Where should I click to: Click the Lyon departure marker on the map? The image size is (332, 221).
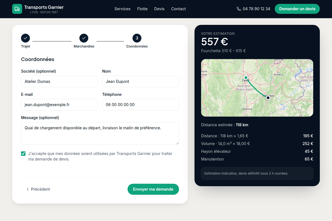[246, 78]
